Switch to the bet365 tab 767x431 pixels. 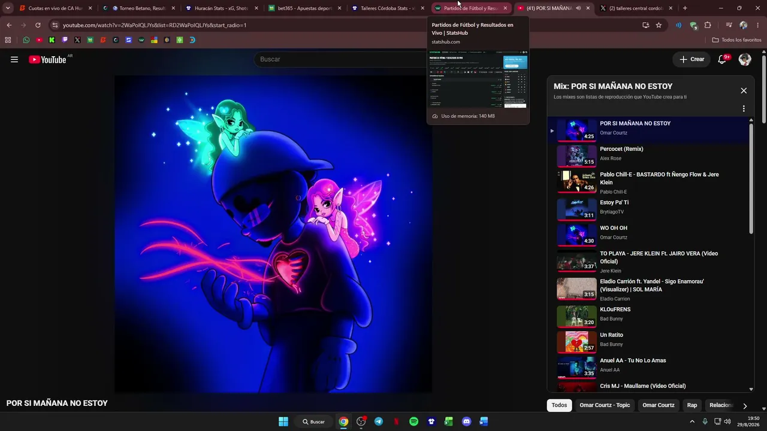coord(304,8)
